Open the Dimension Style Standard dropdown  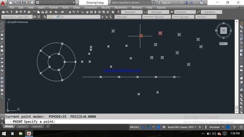click(158, 12)
